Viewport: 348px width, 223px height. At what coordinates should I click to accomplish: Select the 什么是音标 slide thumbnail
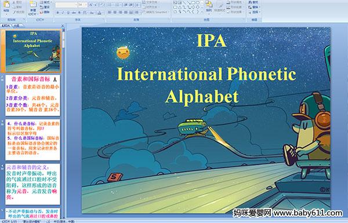tap(33, 140)
